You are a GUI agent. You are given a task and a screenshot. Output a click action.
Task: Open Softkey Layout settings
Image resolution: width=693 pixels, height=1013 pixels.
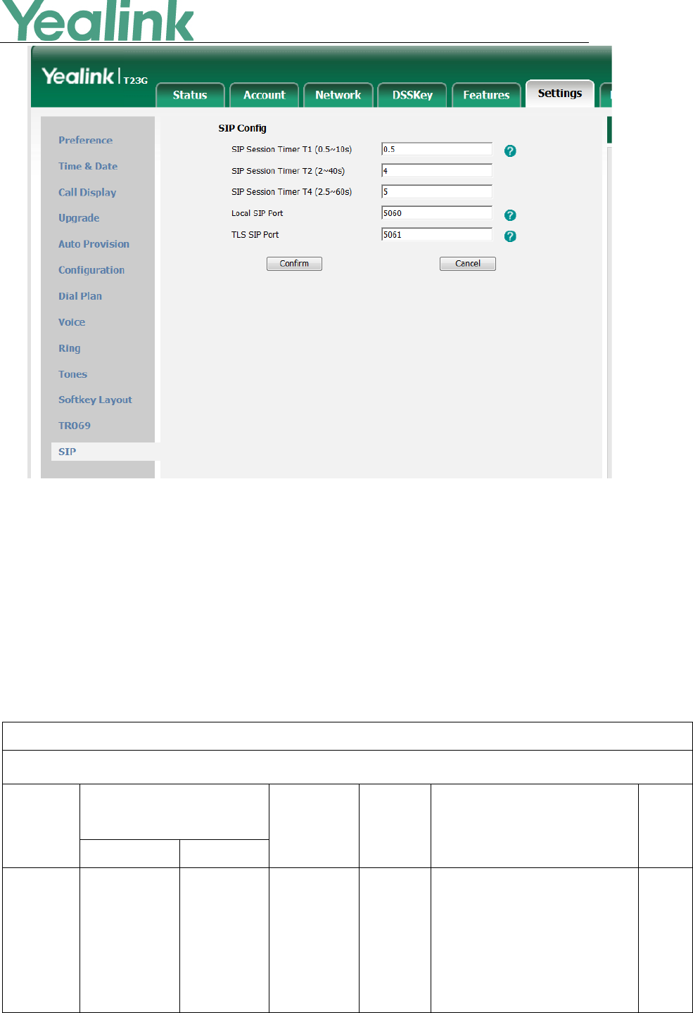pyautogui.click(x=95, y=400)
